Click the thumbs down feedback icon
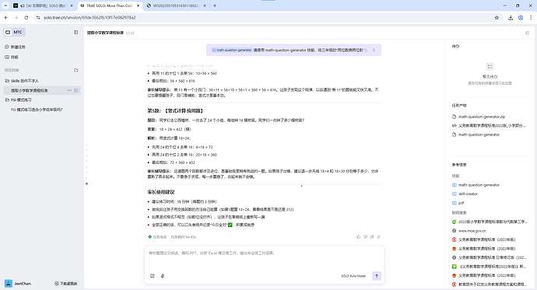 [365, 236]
